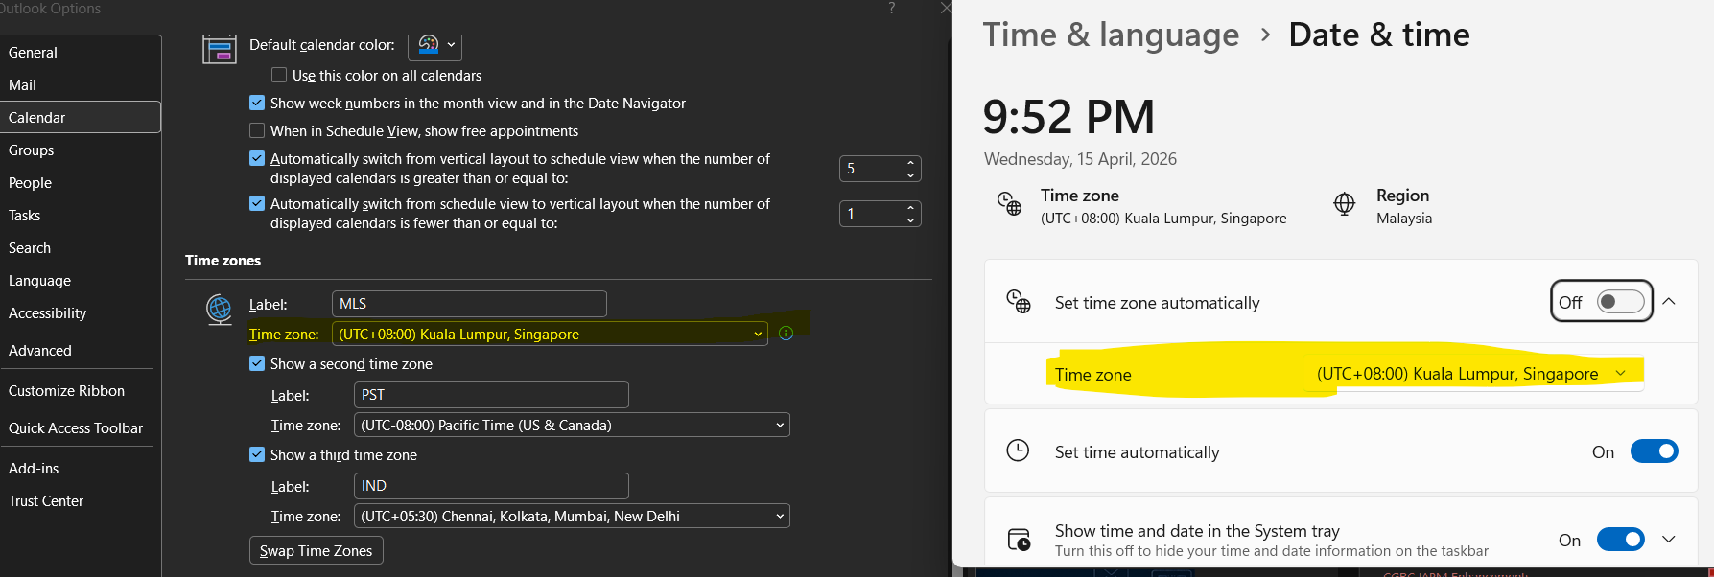Open the General options category

click(x=81, y=53)
